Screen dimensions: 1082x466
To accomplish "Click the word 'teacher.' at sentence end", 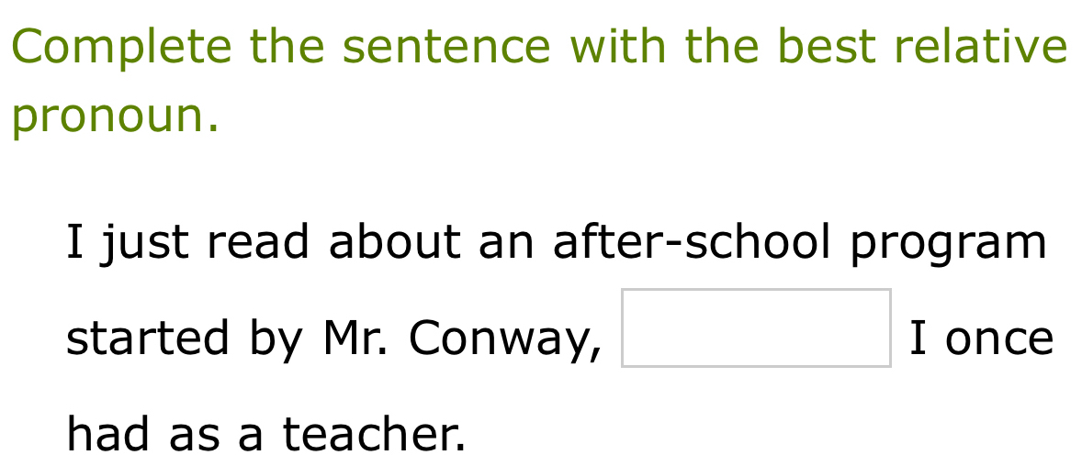I will pos(374,434).
